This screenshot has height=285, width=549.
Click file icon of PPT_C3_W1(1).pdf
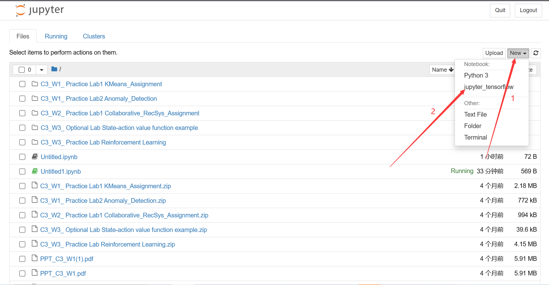click(34, 258)
